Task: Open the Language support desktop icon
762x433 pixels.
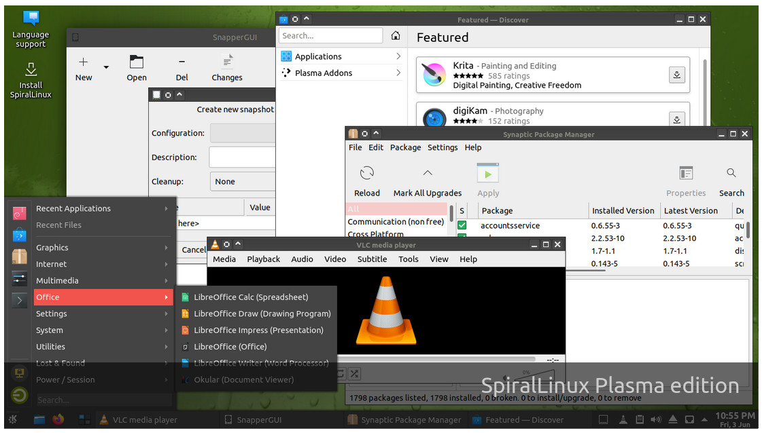Action: 31,29
